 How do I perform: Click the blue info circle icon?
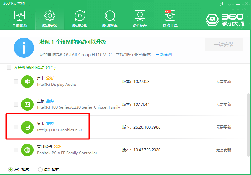click(x=24, y=48)
